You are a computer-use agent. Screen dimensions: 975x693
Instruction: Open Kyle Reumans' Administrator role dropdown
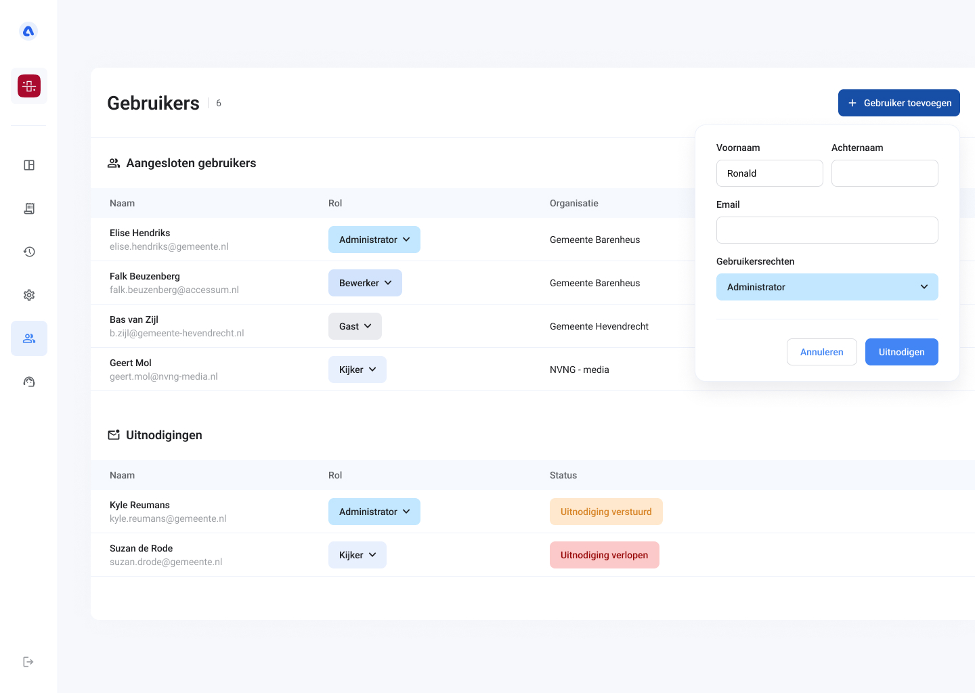374,512
